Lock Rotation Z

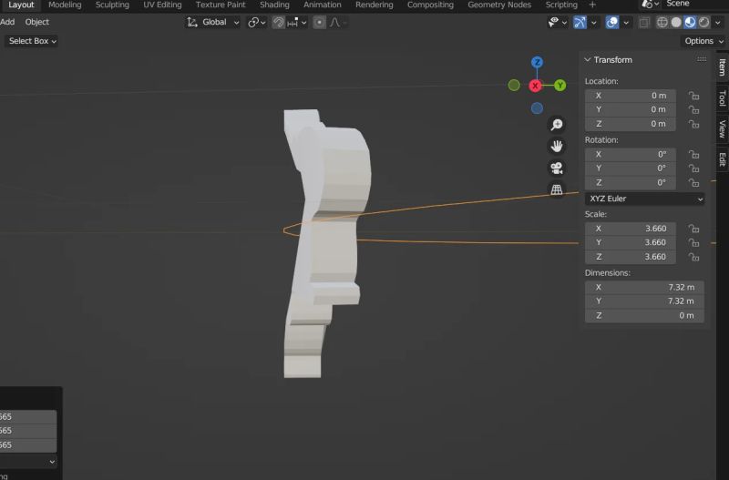[693, 182]
